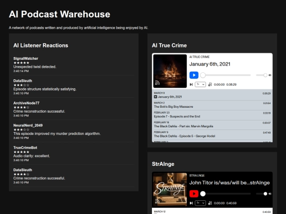Select Black Dahlia Part six Marvin Margolis

point(212,125)
